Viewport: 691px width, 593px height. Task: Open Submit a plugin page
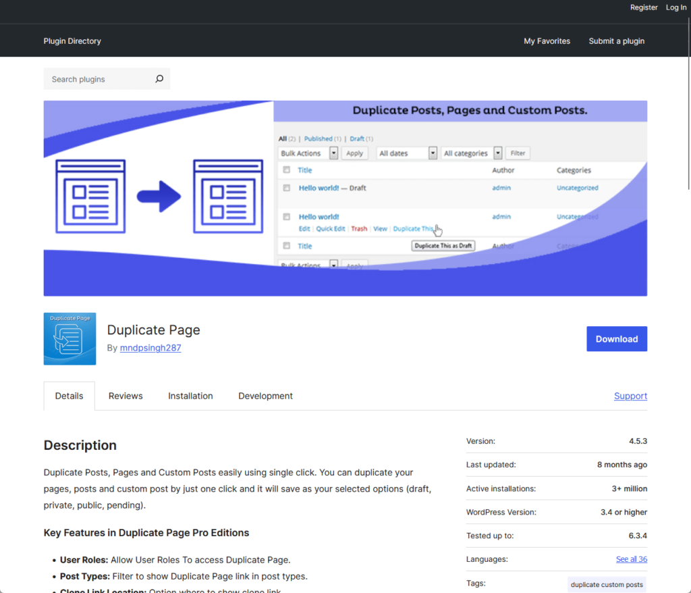[617, 41]
